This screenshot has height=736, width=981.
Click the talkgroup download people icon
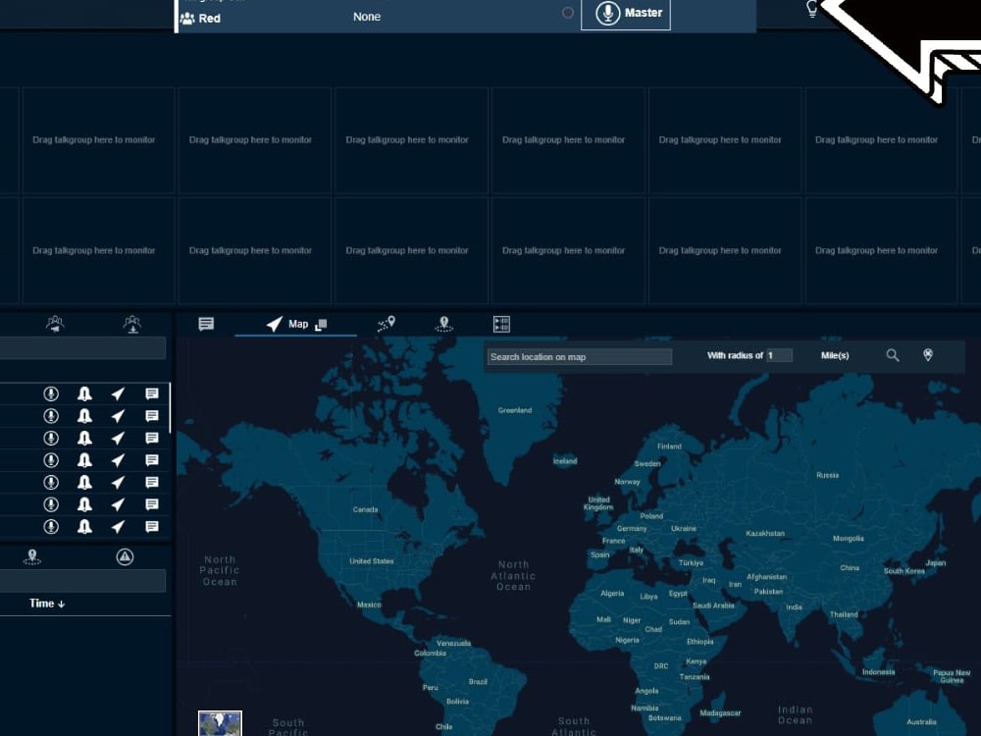click(132, 324)
